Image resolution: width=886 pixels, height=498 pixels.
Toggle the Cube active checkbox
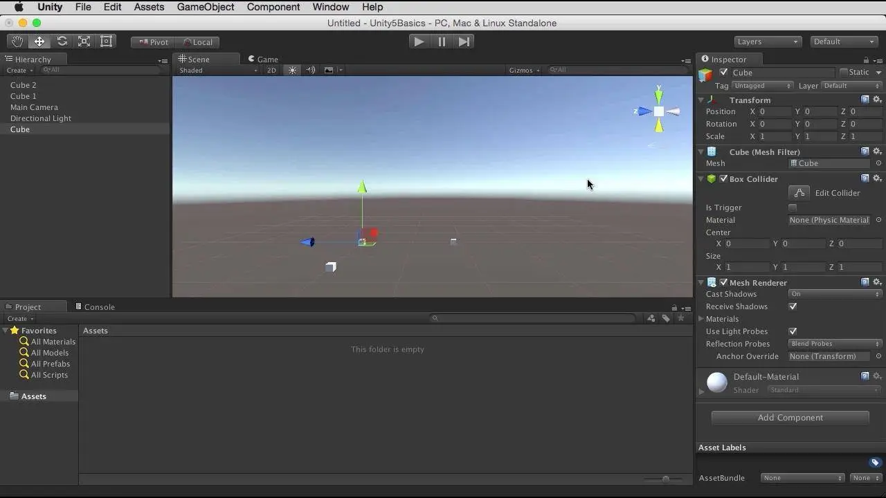pyautogui.click(x=724, y=73)
